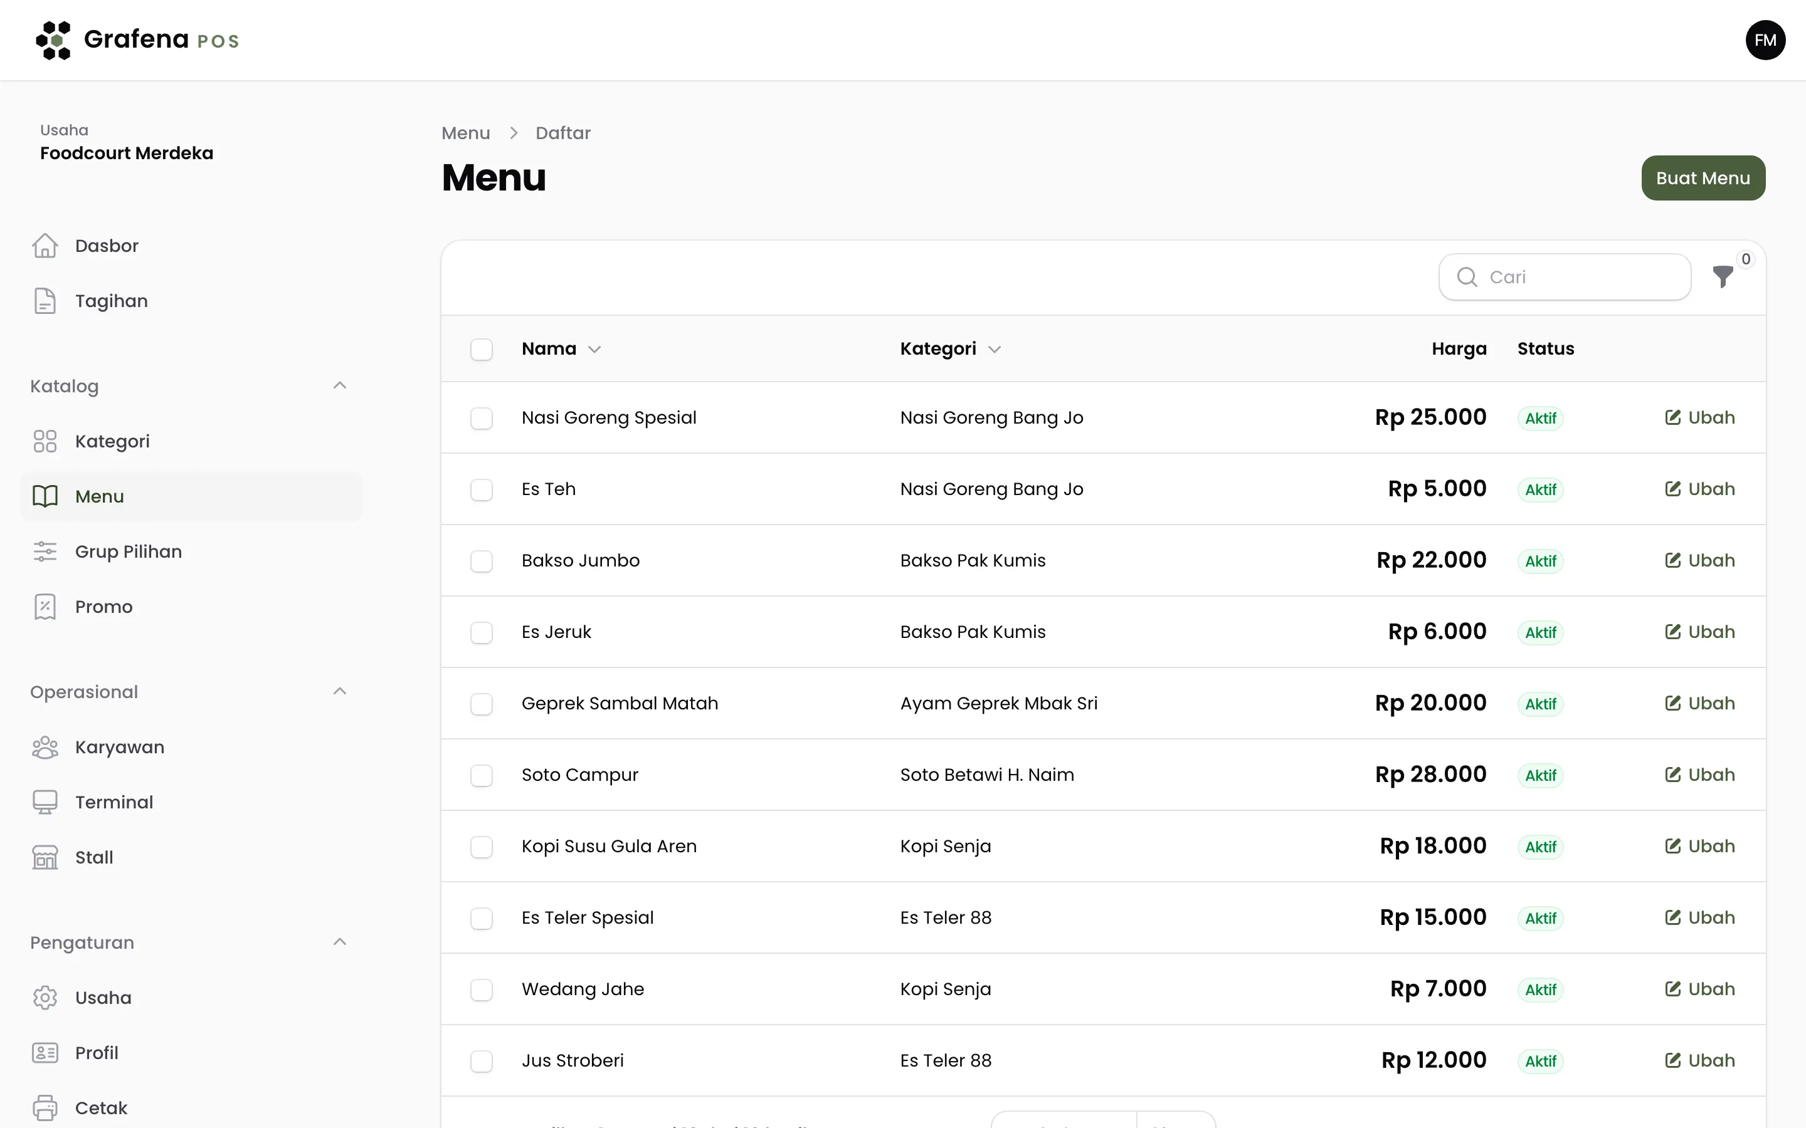The width and height of the screenshot is (1806, 1128).
Task: Click the Aktif badge for Wedang Jahe
Action: (1540, 990)
